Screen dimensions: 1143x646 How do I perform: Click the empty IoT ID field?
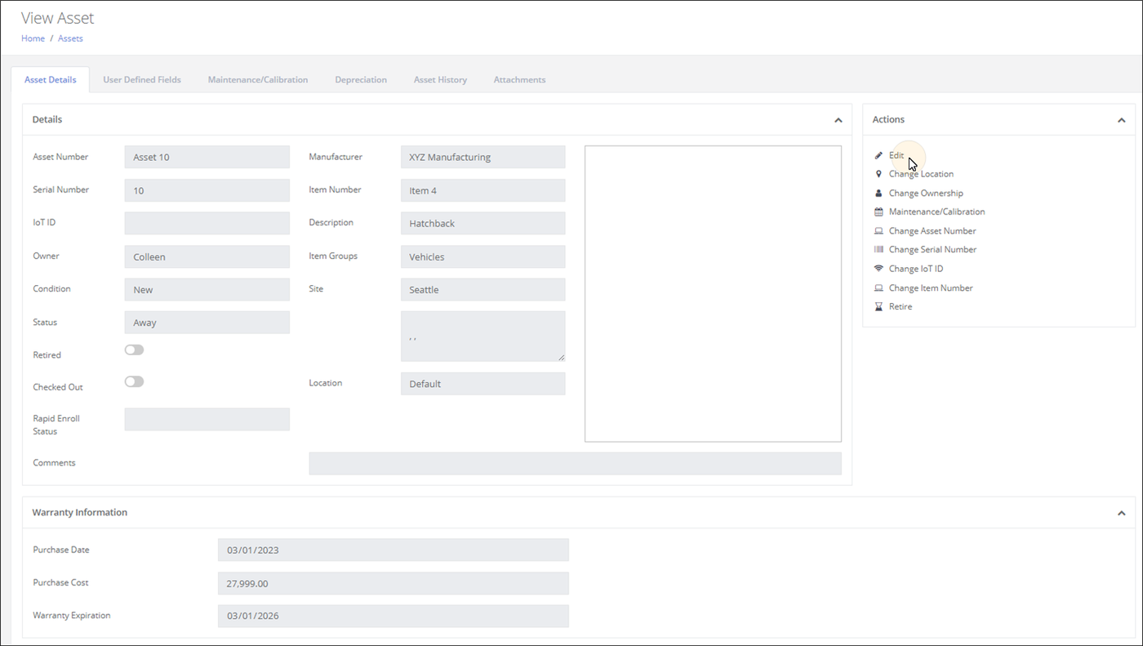207,223
